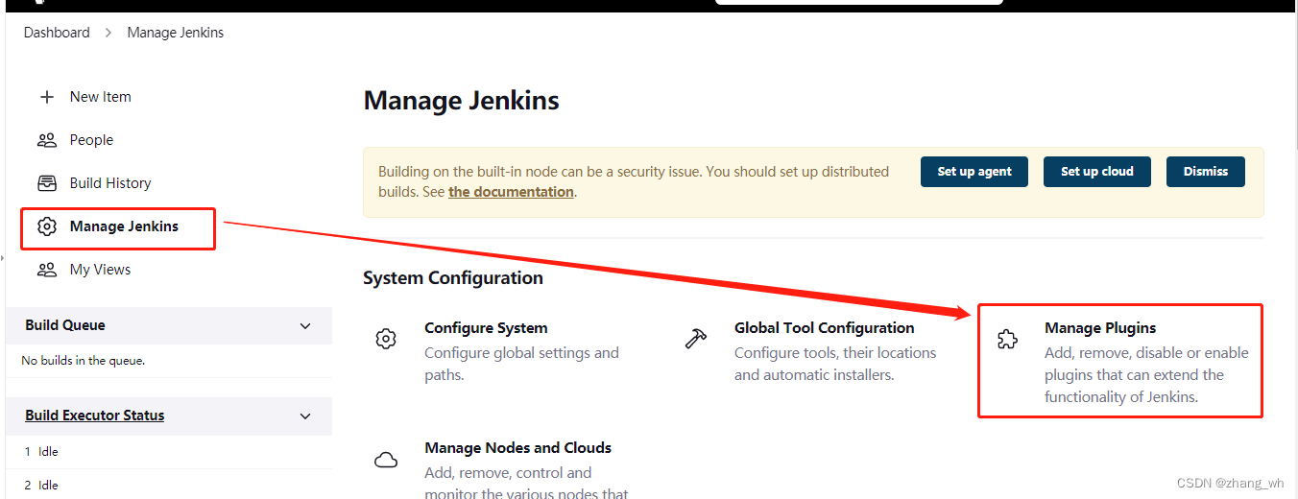Open the documentation link
Screen dimensions: 1298x499
coord(511,192)
